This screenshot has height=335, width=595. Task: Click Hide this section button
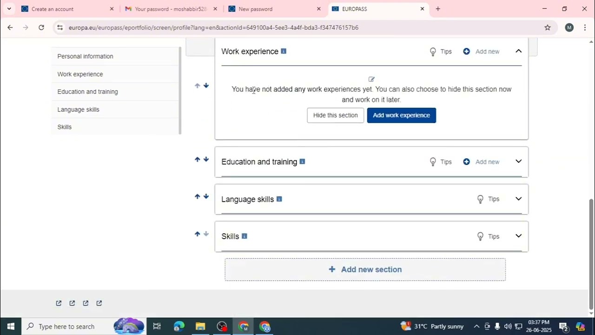pos(335,115)
